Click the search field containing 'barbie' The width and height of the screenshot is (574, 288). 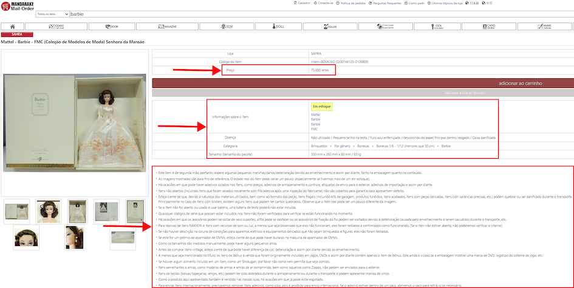click(321, 14)
